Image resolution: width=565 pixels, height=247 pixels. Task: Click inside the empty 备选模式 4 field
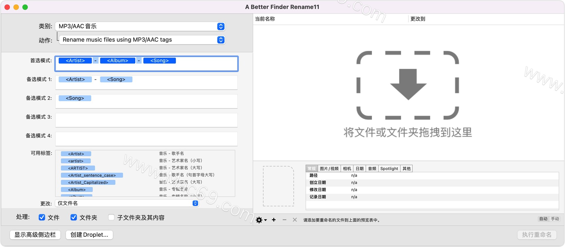pyautogui.click(x=146, y=139)
